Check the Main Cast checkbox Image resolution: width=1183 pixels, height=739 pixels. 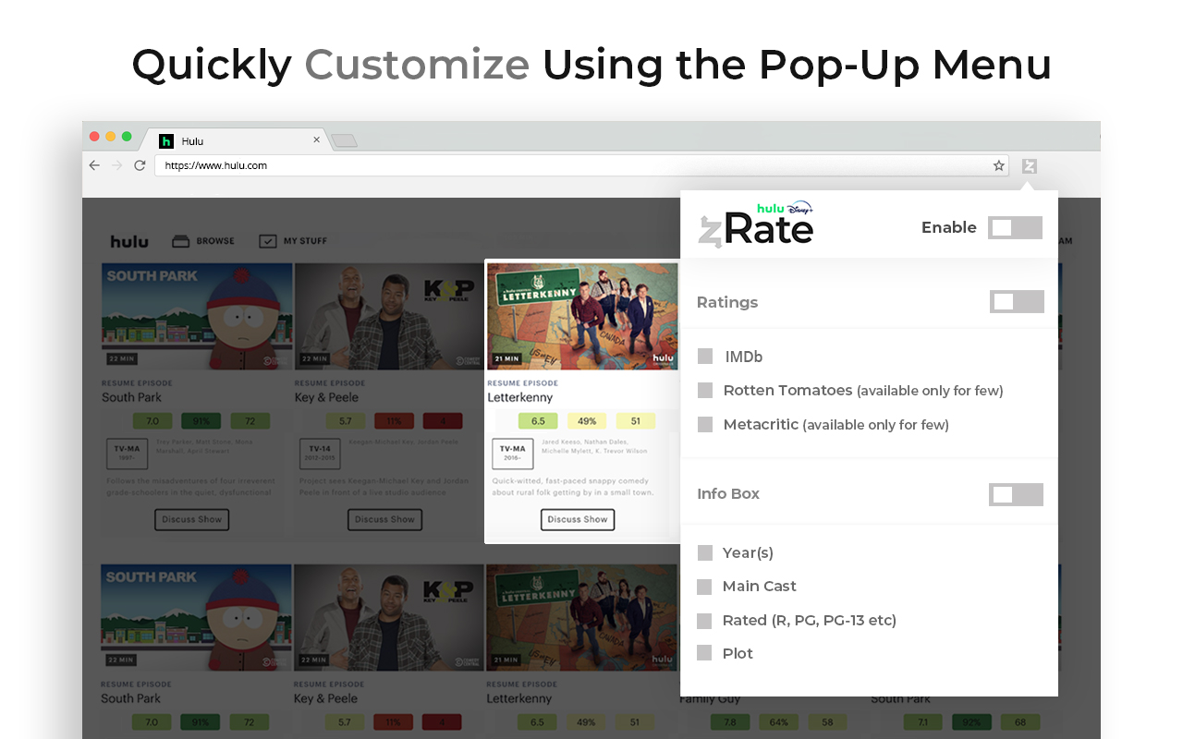pyautogui.click(x=704, y=587)
